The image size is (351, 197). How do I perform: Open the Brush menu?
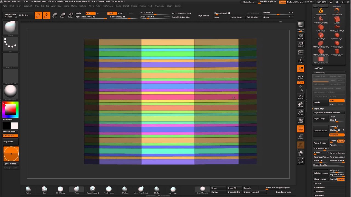click(12, 6)
